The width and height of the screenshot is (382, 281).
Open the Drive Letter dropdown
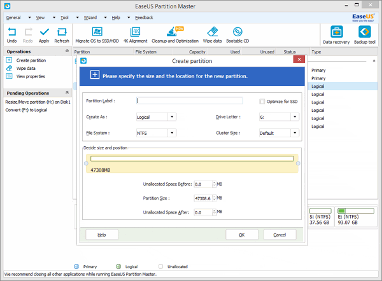click(295, 117)
